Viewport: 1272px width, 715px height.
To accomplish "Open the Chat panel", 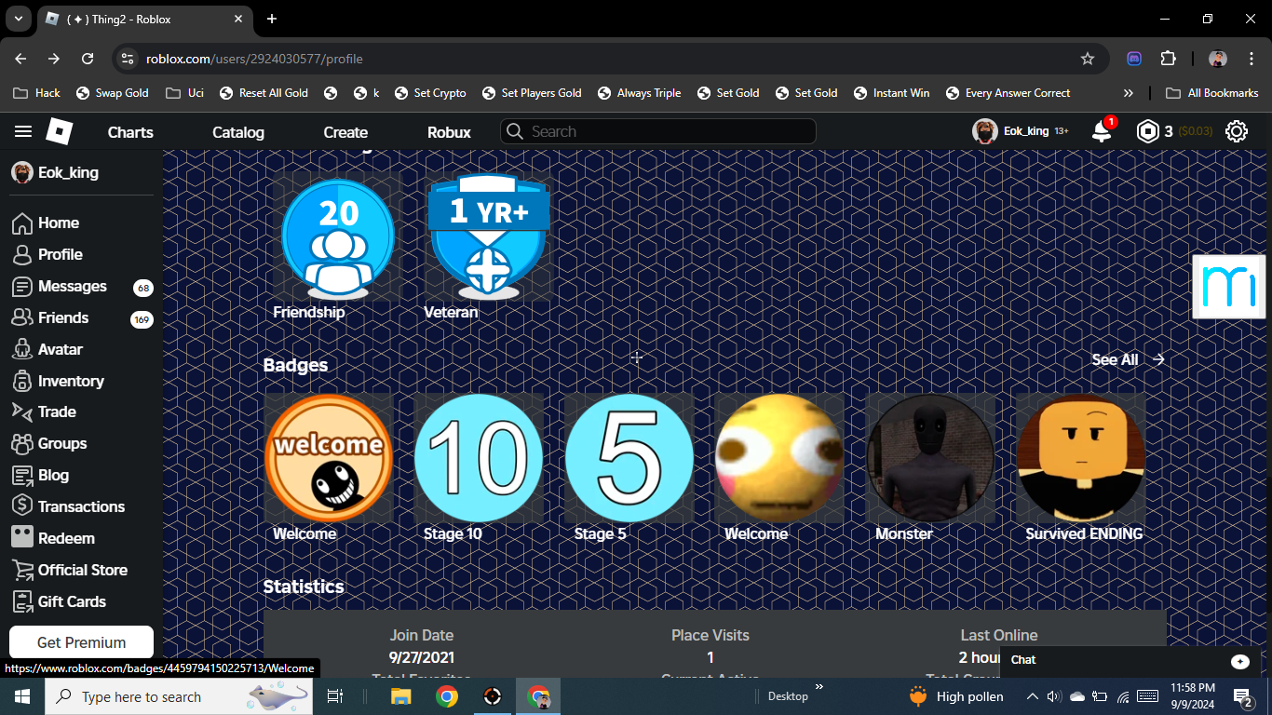I will [x=1130, y=660].
